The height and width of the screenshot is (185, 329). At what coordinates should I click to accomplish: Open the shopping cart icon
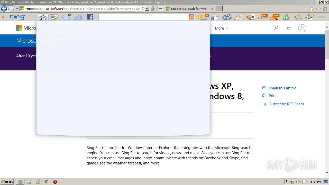[x=288, y=29]
